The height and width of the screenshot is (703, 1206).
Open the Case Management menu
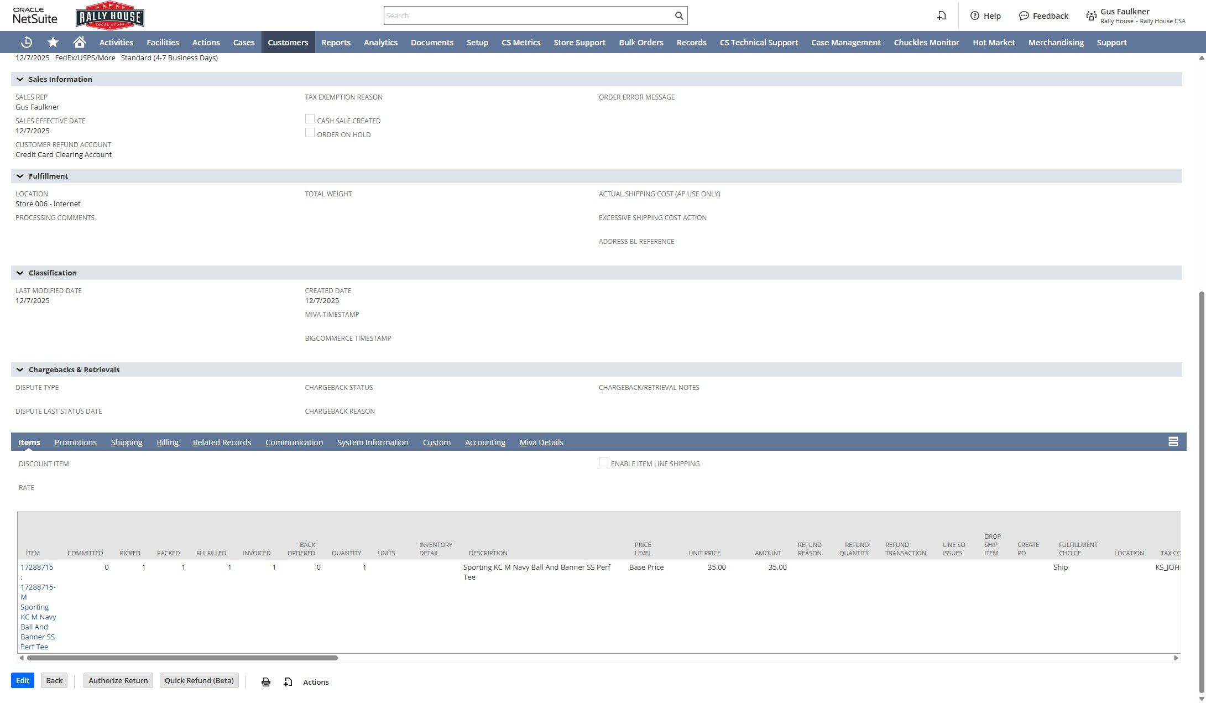pyautogui.click(x=846, y=43)
